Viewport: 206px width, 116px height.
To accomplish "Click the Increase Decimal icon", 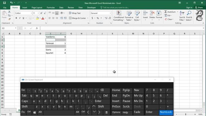I will 106,18.
